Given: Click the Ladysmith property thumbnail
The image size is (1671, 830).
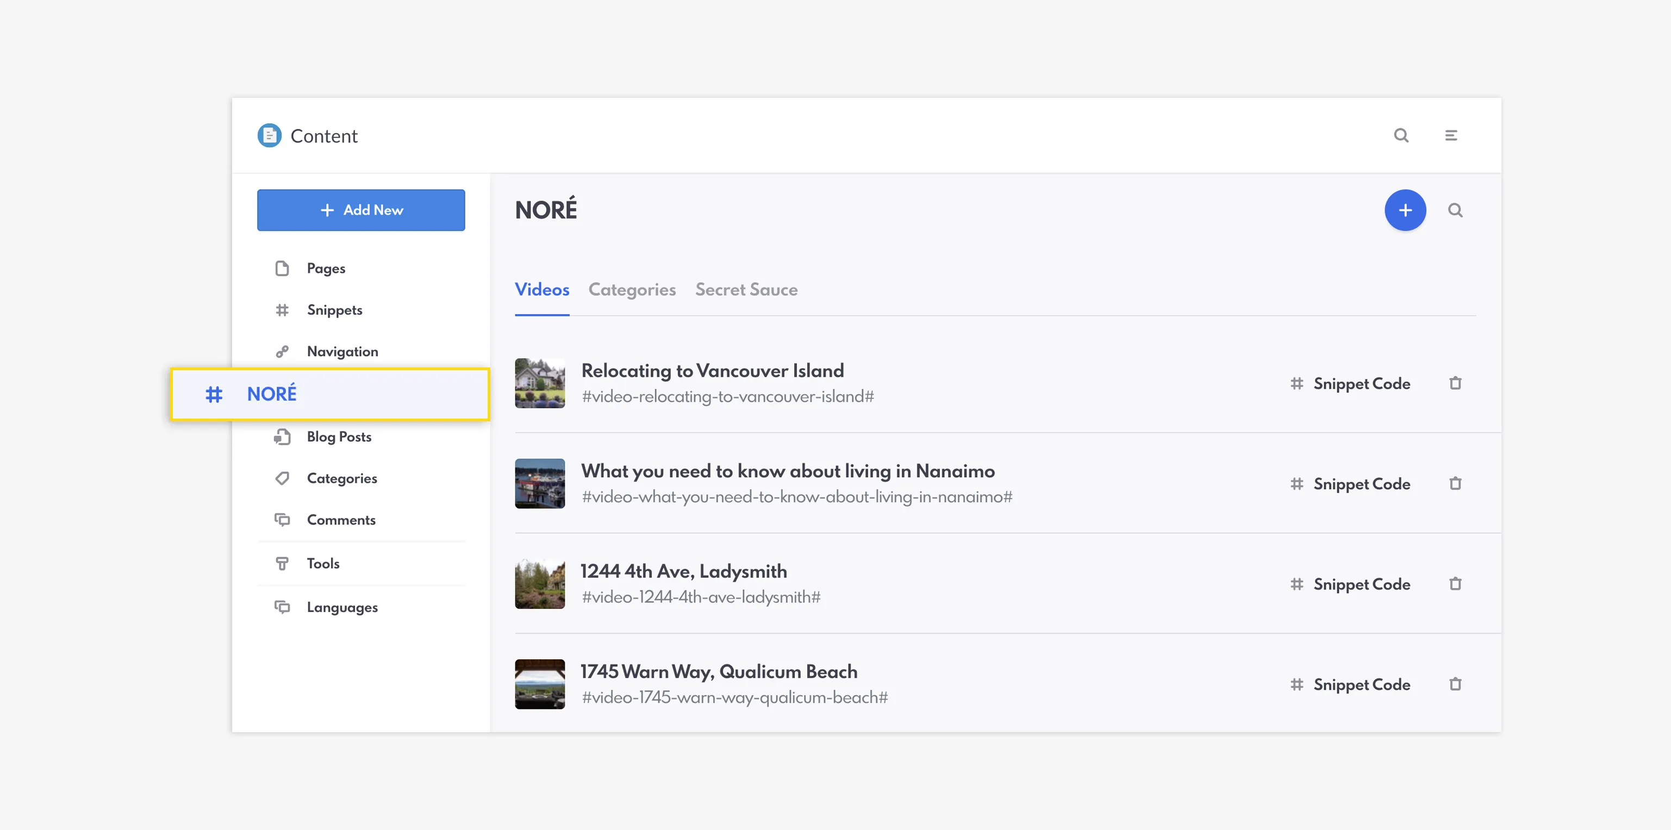Looking at the screenshot, I should [x=540, y=584].
